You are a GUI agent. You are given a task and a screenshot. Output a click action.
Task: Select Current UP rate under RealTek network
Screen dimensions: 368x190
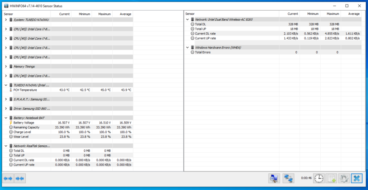coord(24,165)
